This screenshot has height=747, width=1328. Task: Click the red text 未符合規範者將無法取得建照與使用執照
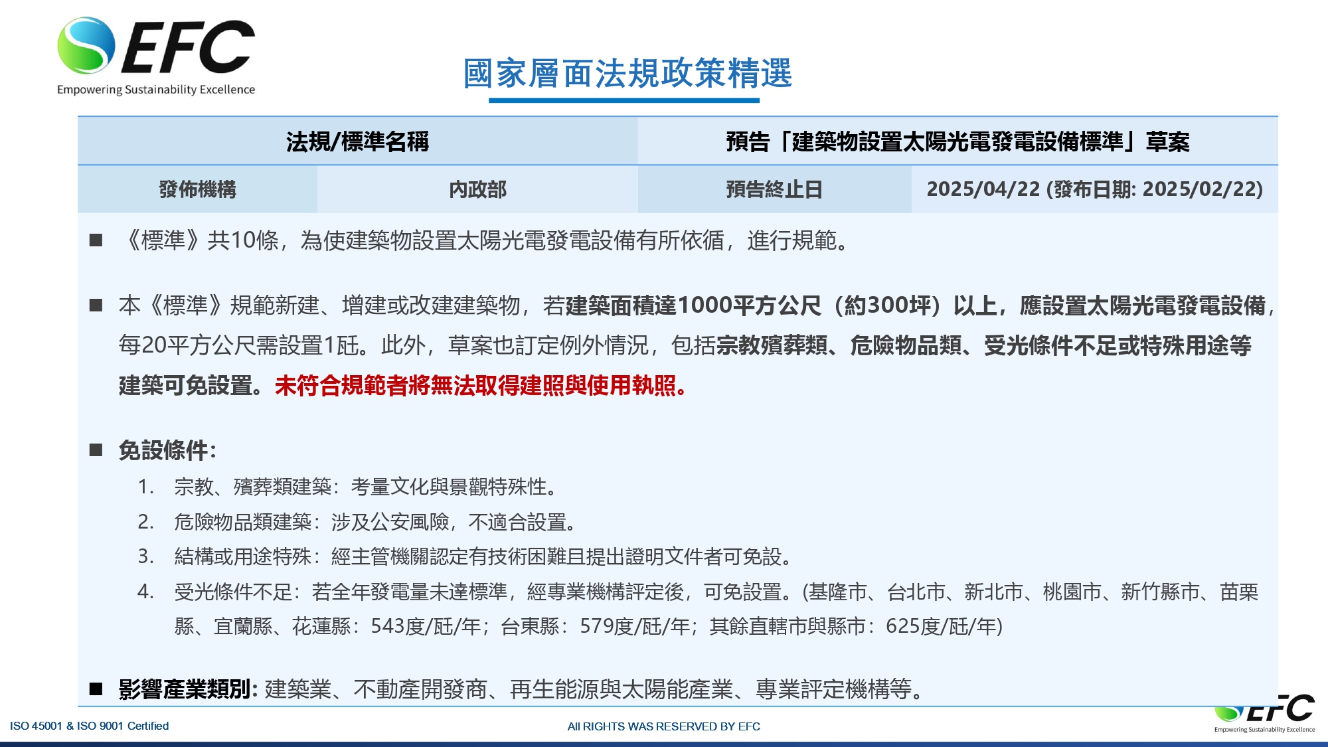pos(481,385)
